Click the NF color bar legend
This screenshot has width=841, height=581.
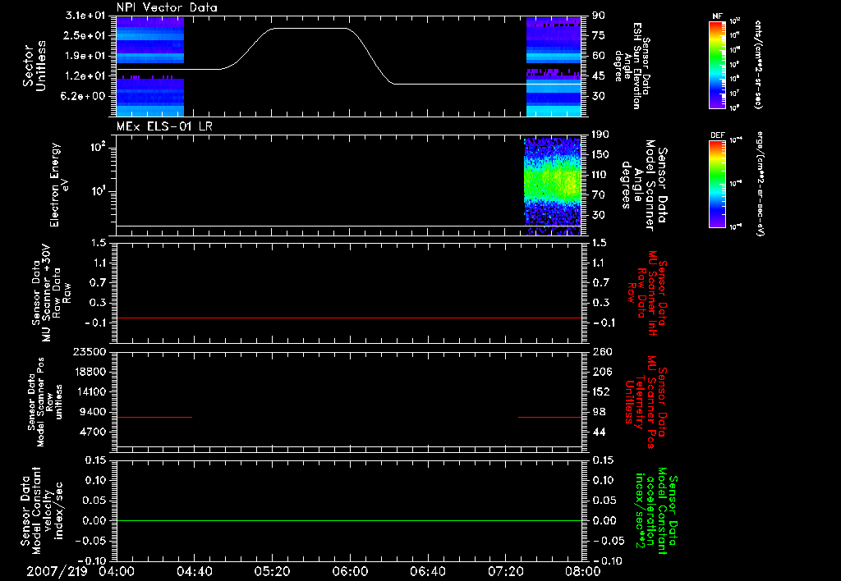click(x=717, y=64)
